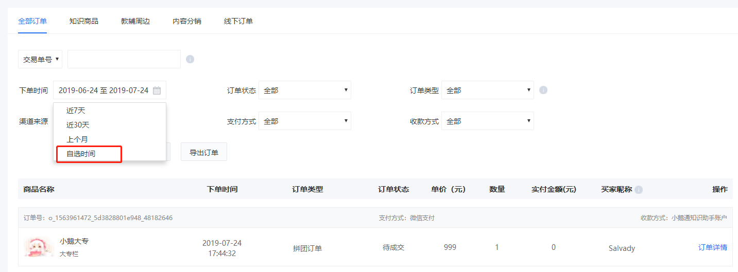This screenshot has width=738, height=272.
Task: Open the 支付方式 dropdown
Action: (305, 121)
